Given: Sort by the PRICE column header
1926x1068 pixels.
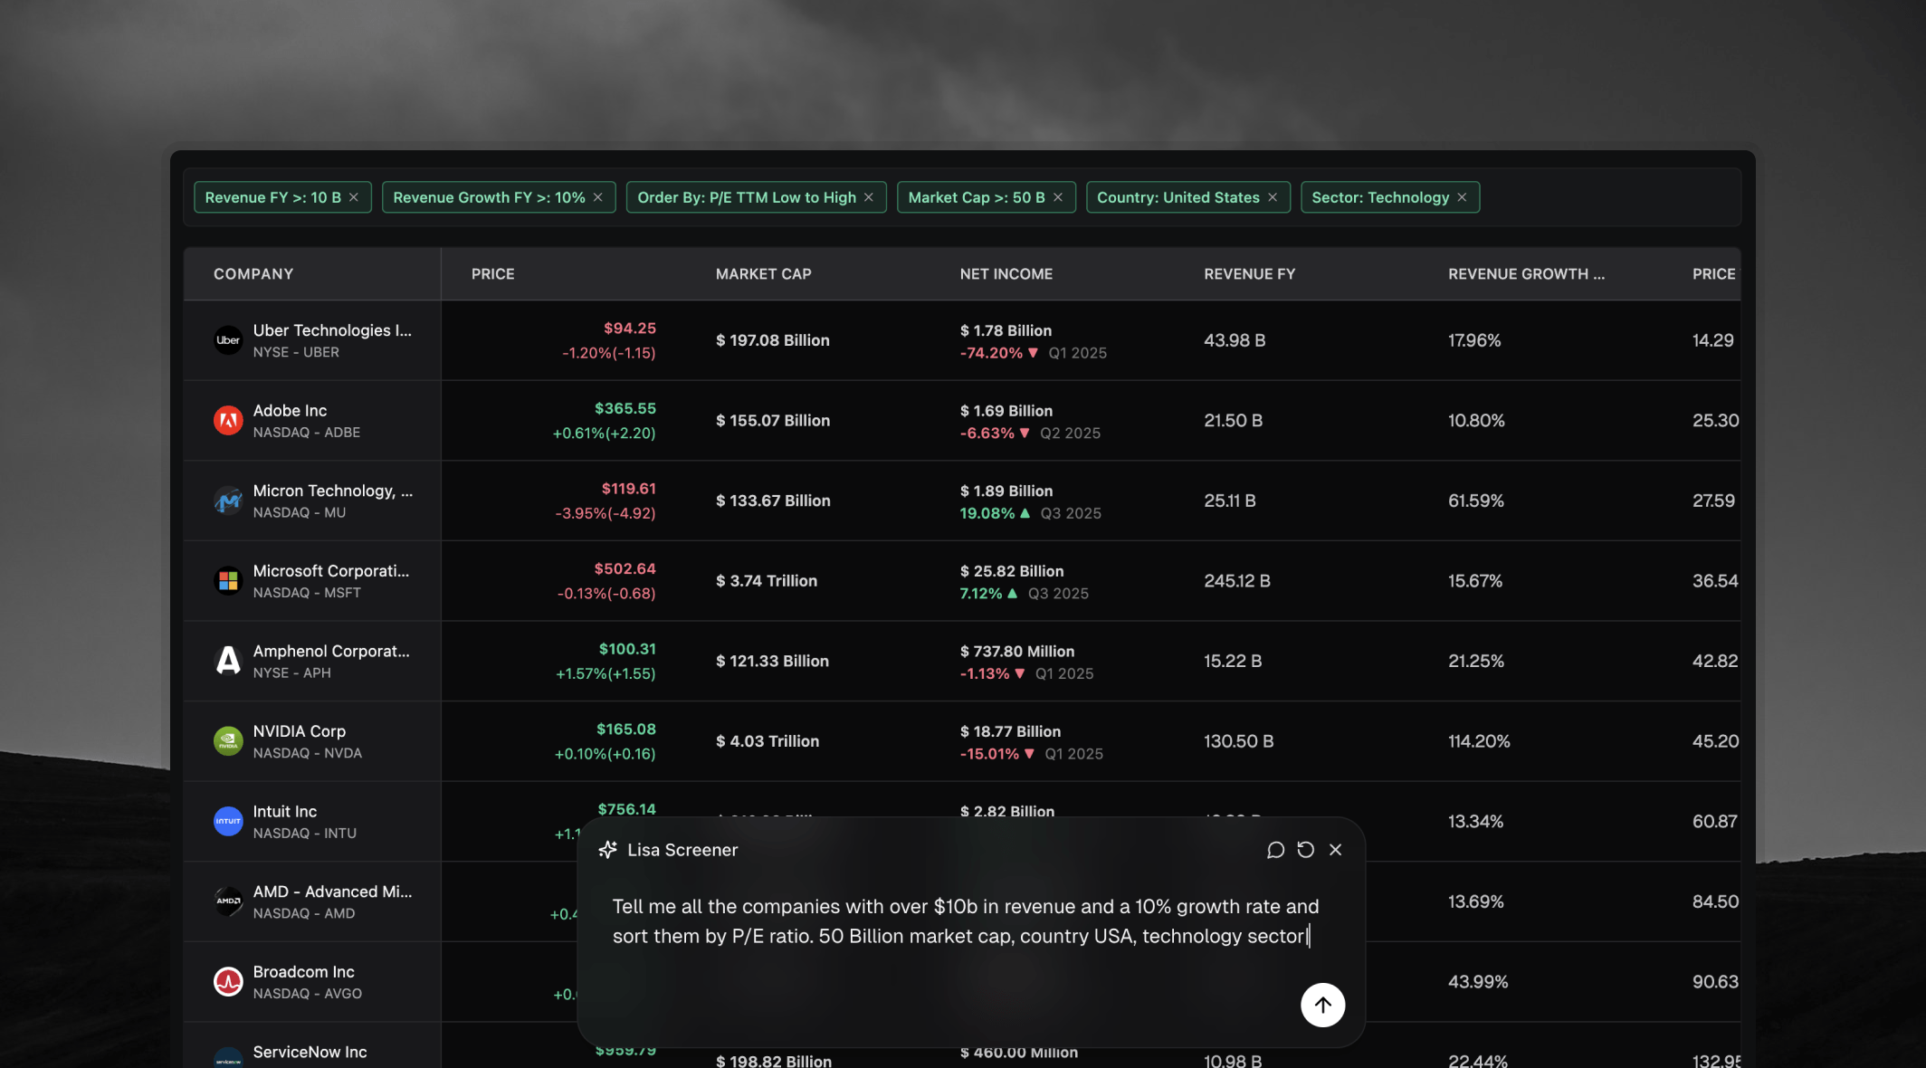Looking at the screenshot, I should point(492,274).
